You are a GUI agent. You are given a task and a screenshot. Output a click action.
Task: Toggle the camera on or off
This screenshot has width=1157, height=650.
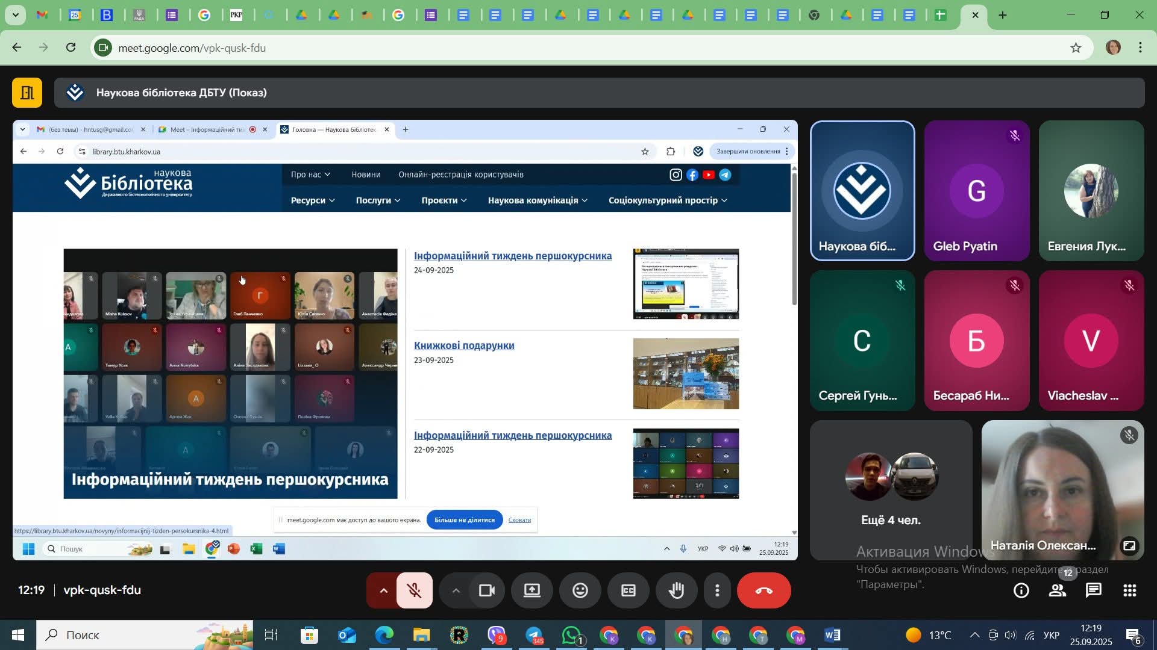486,590
